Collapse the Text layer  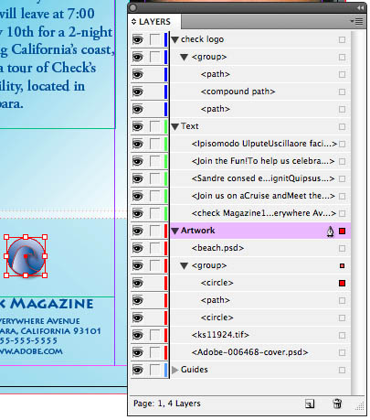pyautogui.click(x=174, y=126)
